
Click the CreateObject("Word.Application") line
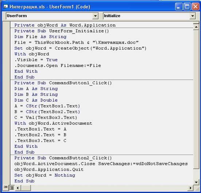[80, 48]
